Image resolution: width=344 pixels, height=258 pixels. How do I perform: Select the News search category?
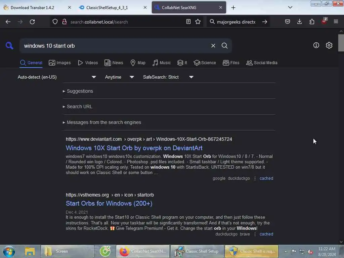point(114,63)
